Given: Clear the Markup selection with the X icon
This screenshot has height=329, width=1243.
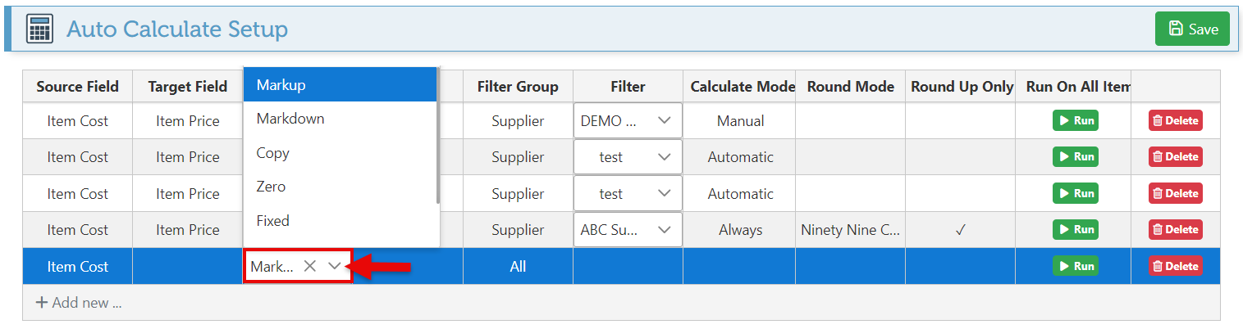Looking at the screenshot, I should point(309,266).
